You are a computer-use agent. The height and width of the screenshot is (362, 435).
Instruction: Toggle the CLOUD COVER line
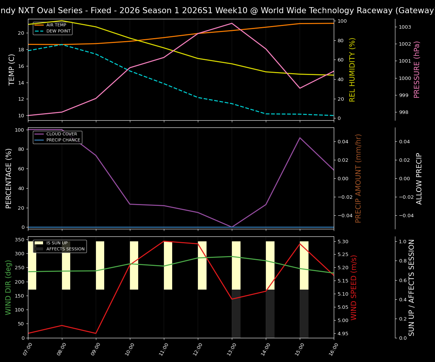(57, 134)
